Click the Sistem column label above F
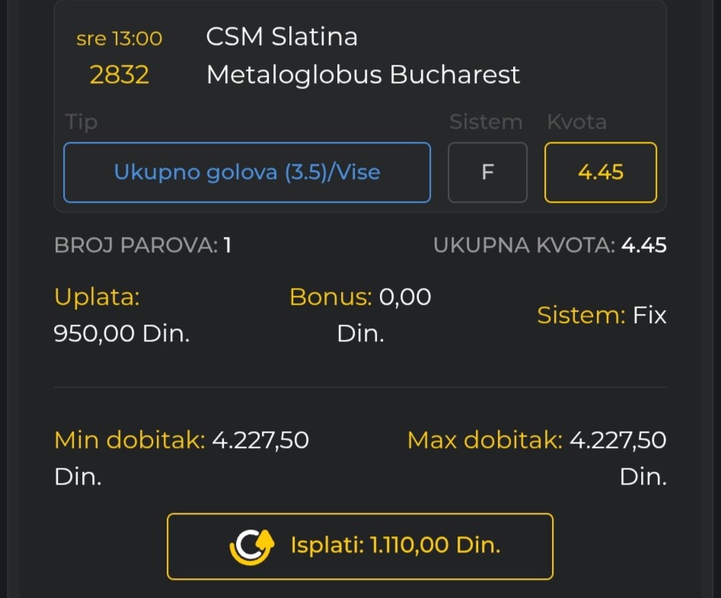The height and width of the screenshot is (598, 721). pos(486,122)
